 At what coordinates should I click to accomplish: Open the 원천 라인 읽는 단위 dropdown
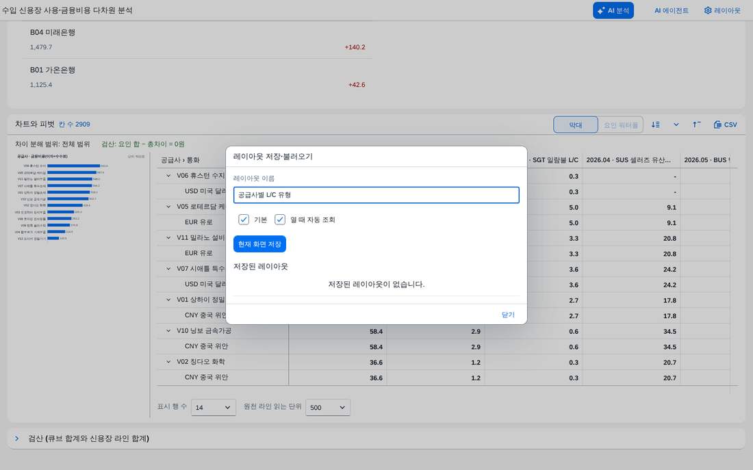tap(327, 407)
